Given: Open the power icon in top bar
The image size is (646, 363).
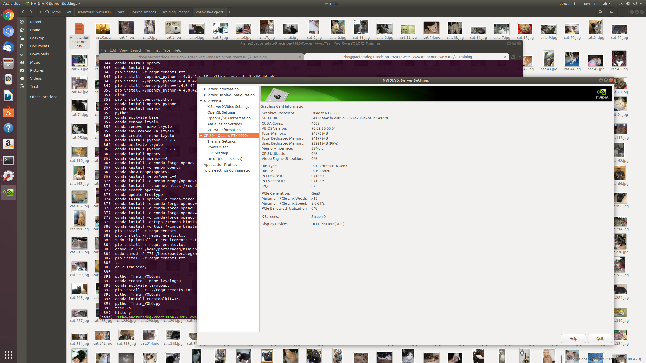Looking at the screenshot, I should pyautogui.click(x=635, y=4).
